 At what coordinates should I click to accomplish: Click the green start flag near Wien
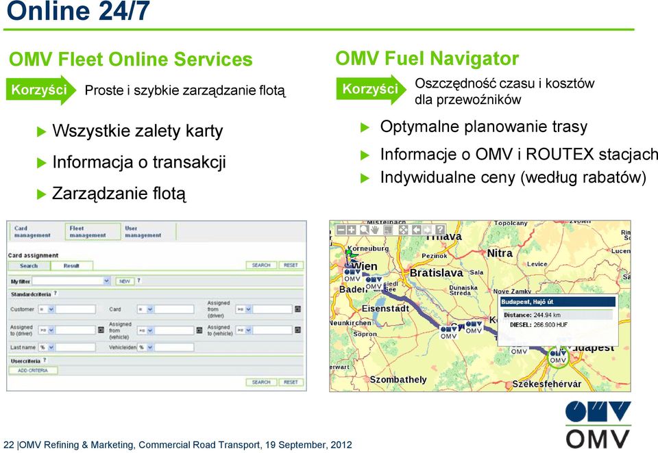tap(352, 254)
